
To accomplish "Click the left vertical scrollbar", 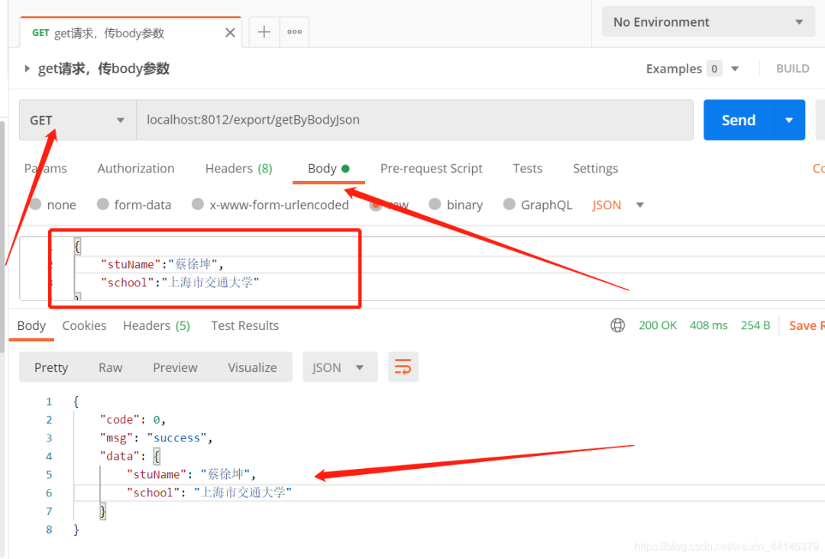I will click(x=2, y=237).
